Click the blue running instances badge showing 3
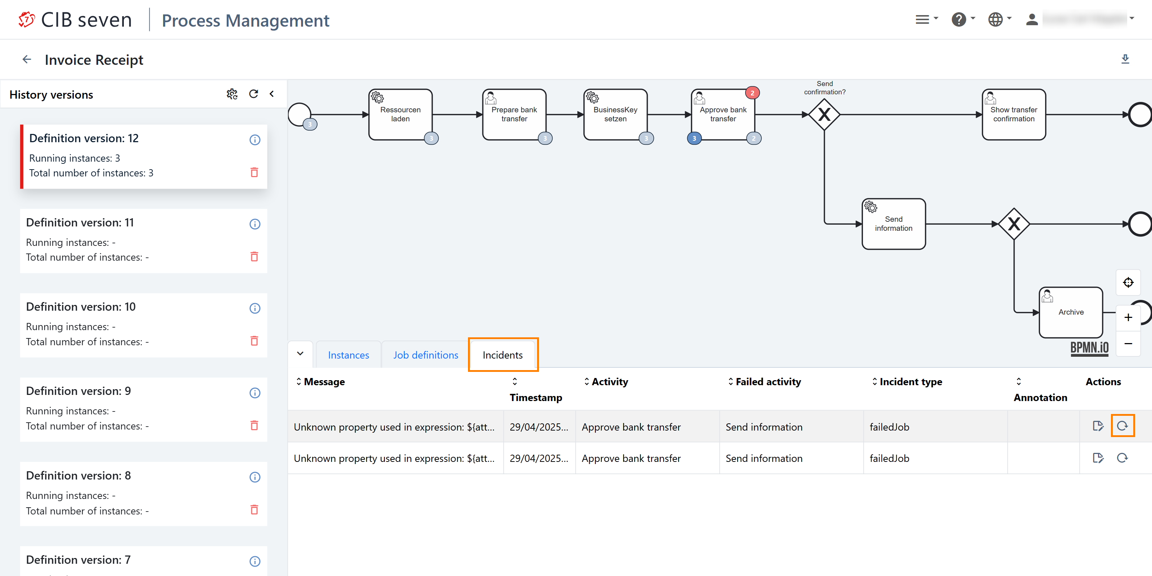 (694, 139)
